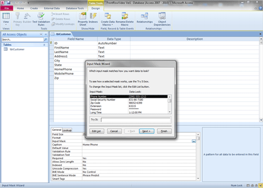Open the Indexes tool
Viewport: 263px width, 188px height.
pyautogui.click(x=93, y=18)
